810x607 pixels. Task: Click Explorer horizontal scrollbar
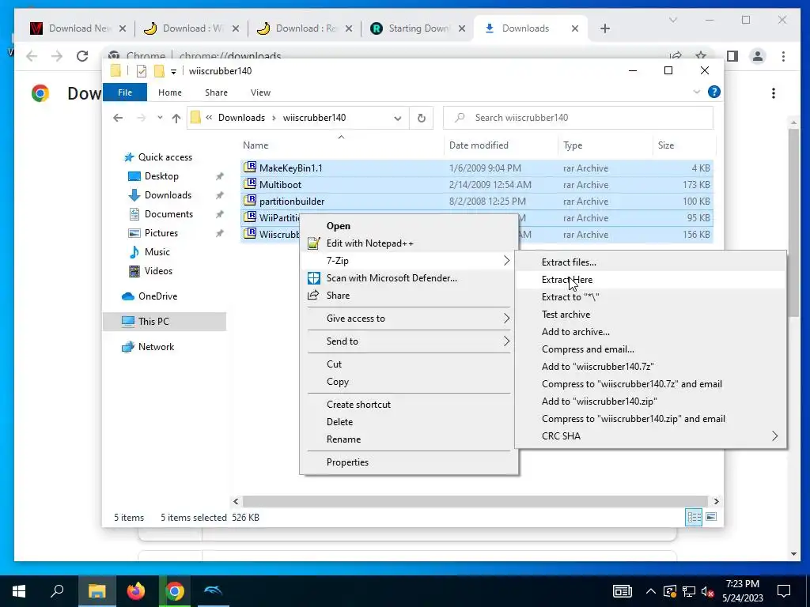[x=475, y=501]
